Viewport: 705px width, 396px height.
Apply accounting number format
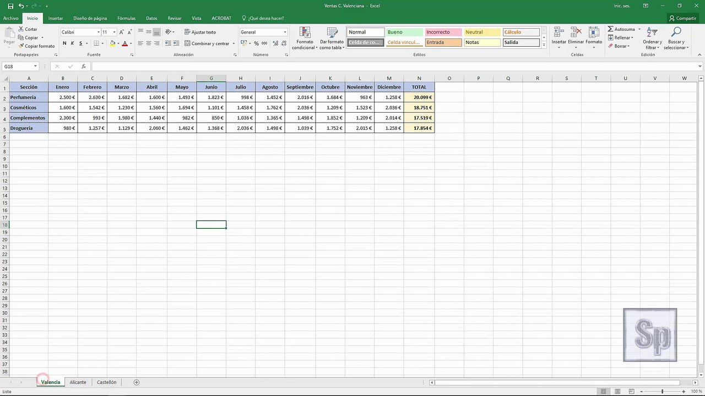point(244,43)
